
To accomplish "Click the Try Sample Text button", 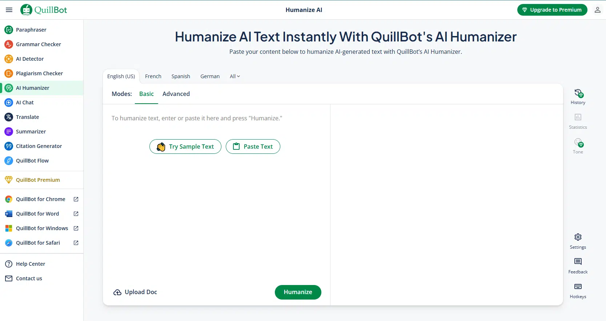I will (185, 147).
